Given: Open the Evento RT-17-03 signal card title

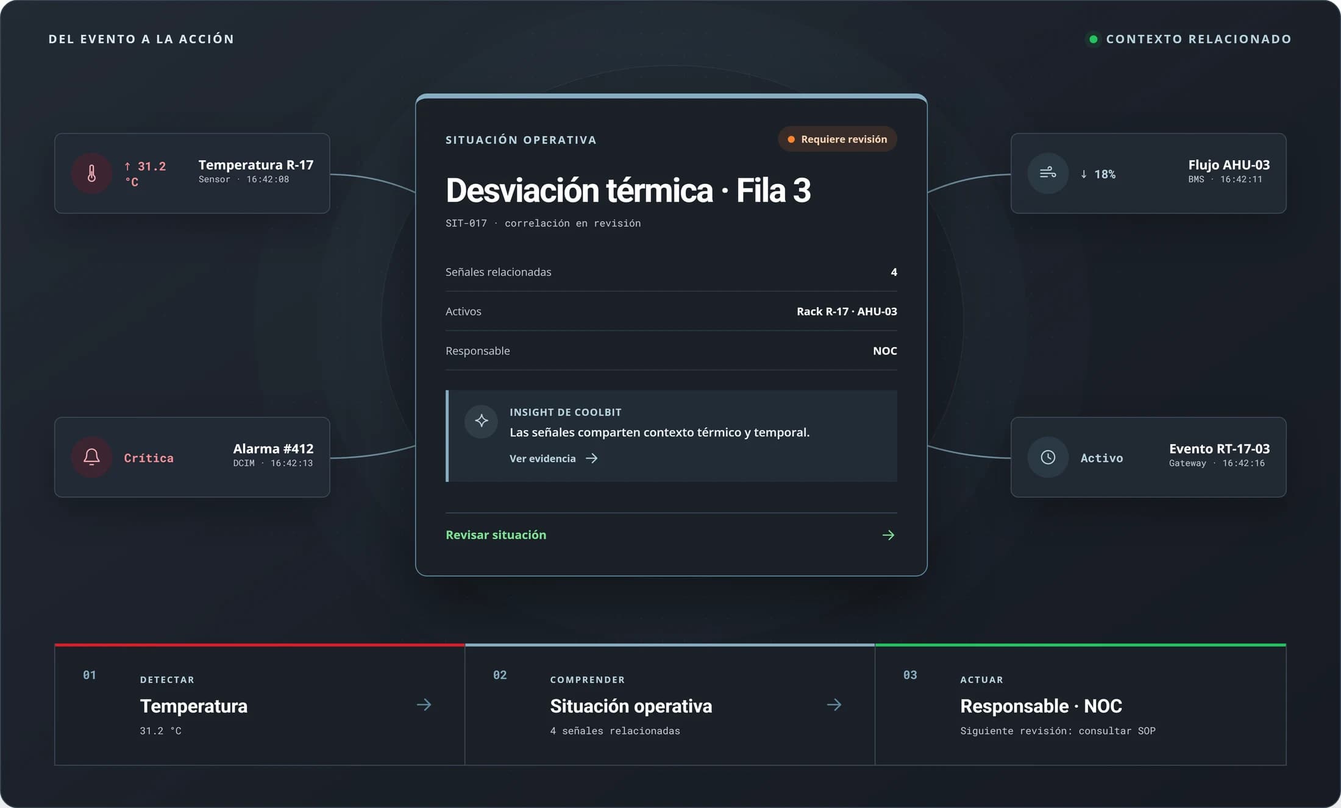Looking at the screenshot, I should tap(1219, 448).
